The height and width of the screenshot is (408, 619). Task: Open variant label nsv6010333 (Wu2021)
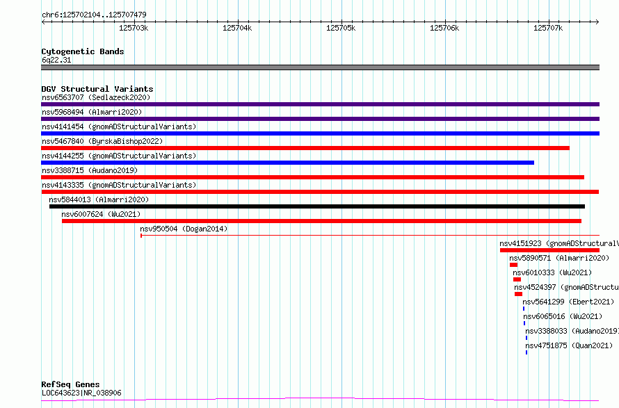coord(552,272)
